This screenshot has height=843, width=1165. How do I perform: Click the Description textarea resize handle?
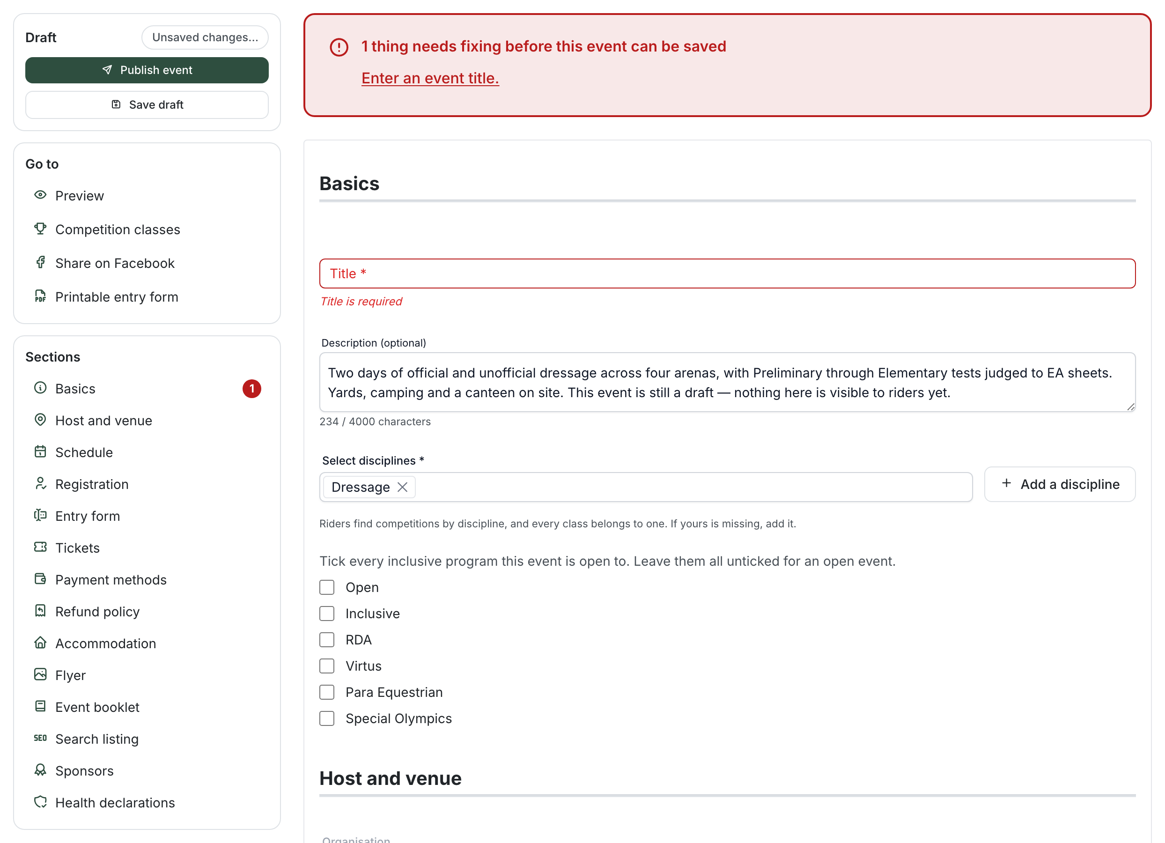click(x=1131, y=407)
